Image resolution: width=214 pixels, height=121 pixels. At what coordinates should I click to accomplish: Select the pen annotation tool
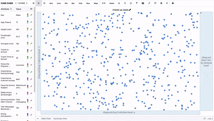(x=149, y=3)
